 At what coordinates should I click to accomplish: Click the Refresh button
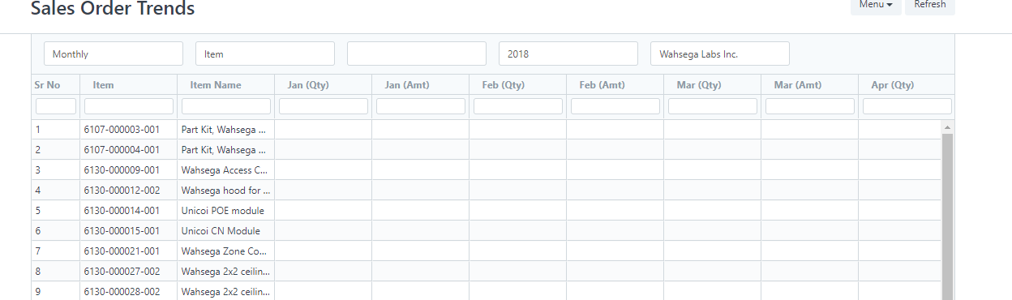click(x=930, y=6)
